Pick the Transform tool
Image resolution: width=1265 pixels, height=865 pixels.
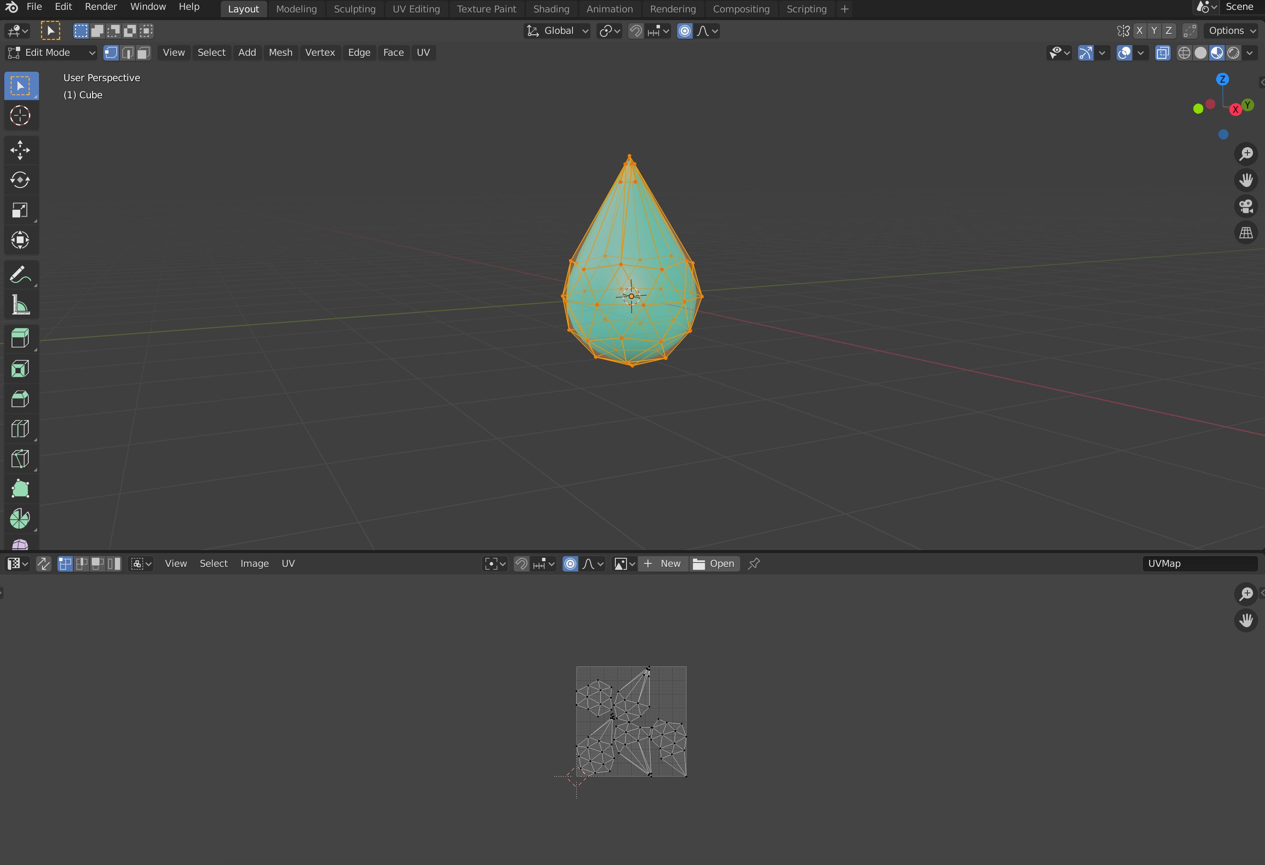coord(21,240)
